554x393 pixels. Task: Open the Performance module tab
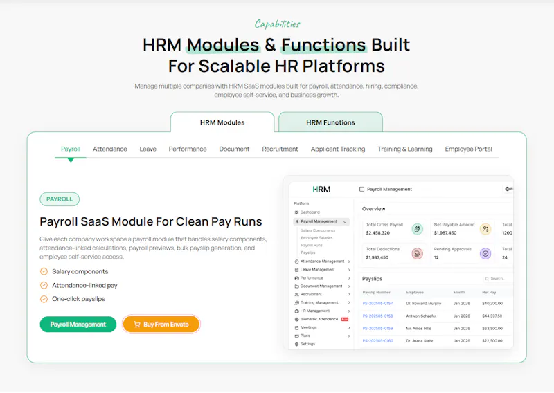point(188,149)
